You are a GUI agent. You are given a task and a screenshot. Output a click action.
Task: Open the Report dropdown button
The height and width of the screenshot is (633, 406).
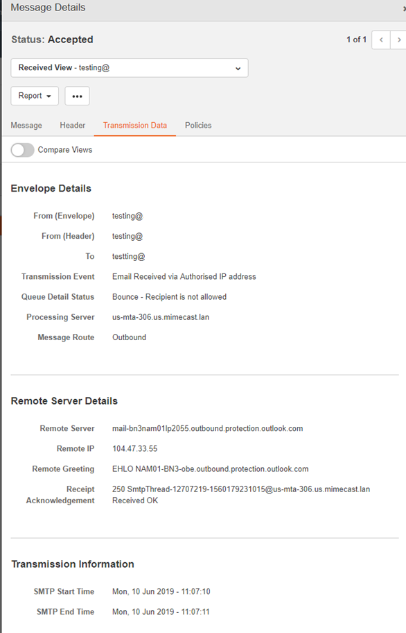click(x=35, y=96)
